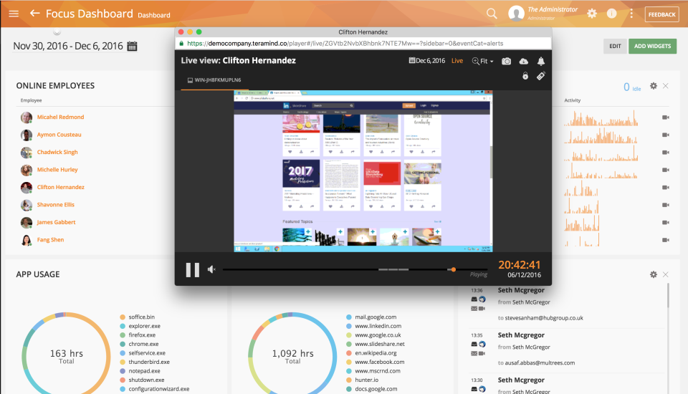The image size is (688, 394).
Task: Click the orange playback position handle
Action: [x=454, y=269]
